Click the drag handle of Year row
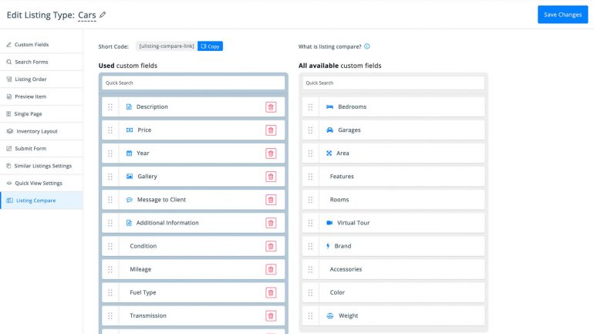The width and height of the screenshot is (594, 334). click(110, 154)
